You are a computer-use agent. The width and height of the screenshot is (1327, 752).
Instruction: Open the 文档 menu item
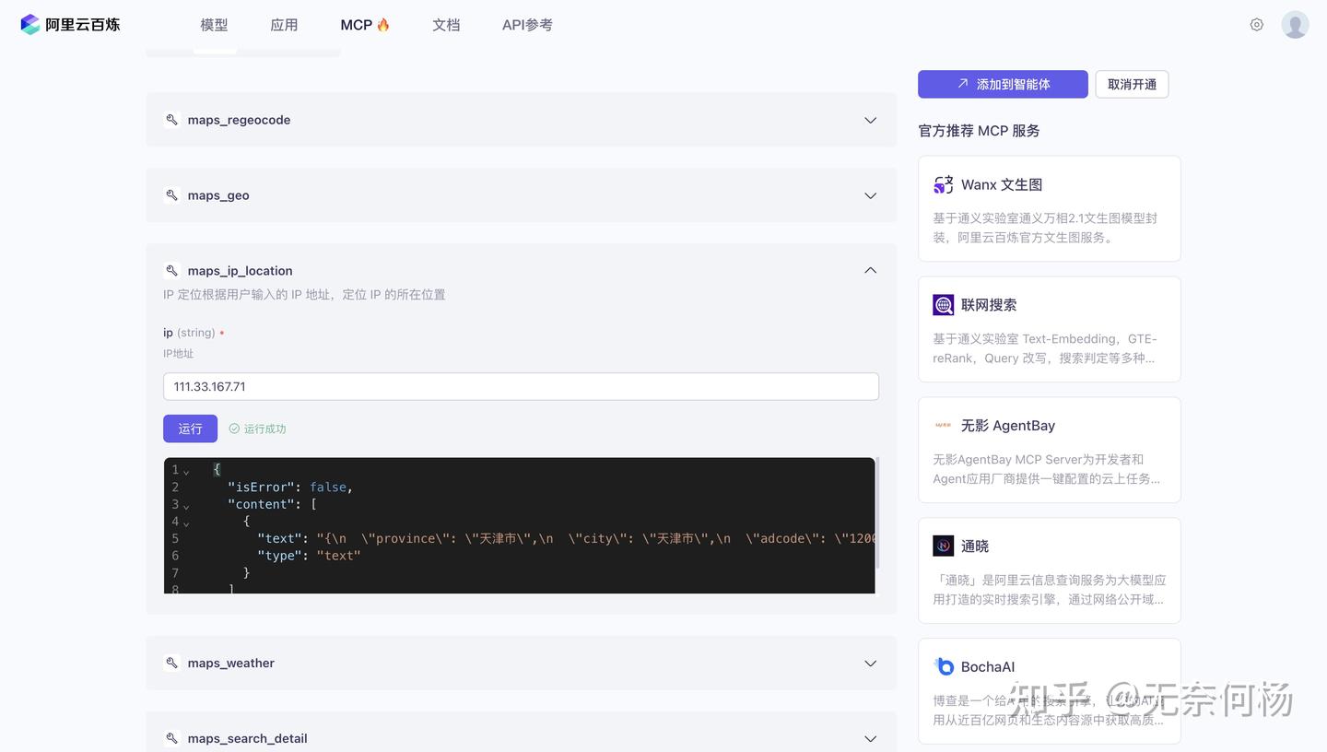coord(446,25)
